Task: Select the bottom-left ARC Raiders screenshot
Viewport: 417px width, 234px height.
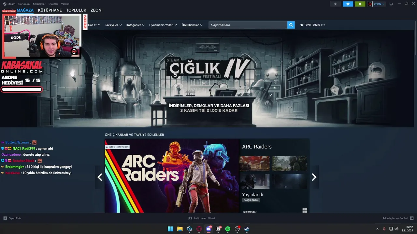Action: point(254,181)
